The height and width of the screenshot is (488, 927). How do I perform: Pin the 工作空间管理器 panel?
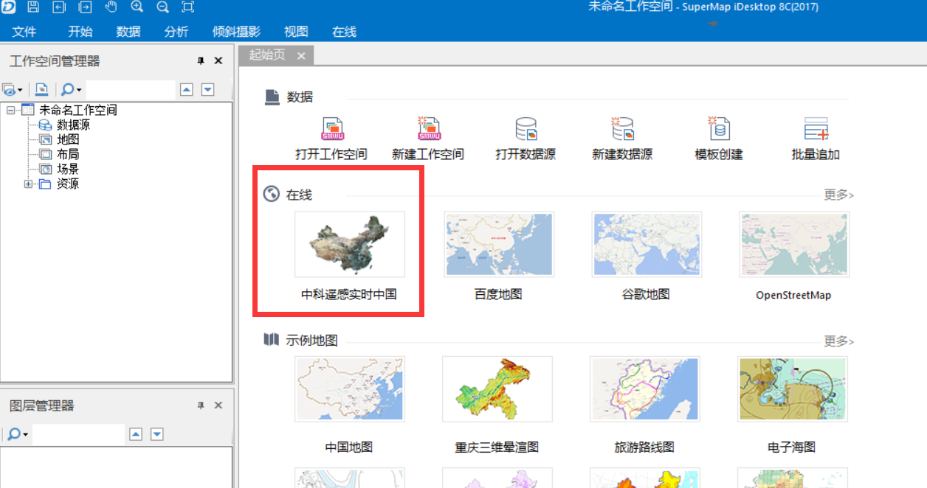pos(201,61)
